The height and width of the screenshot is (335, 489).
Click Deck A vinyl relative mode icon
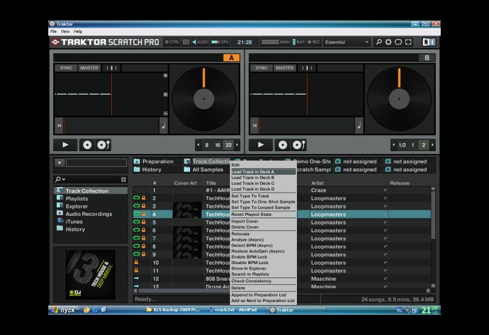click(x=103, y=145)
